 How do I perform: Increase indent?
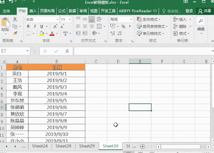point(85,33)
